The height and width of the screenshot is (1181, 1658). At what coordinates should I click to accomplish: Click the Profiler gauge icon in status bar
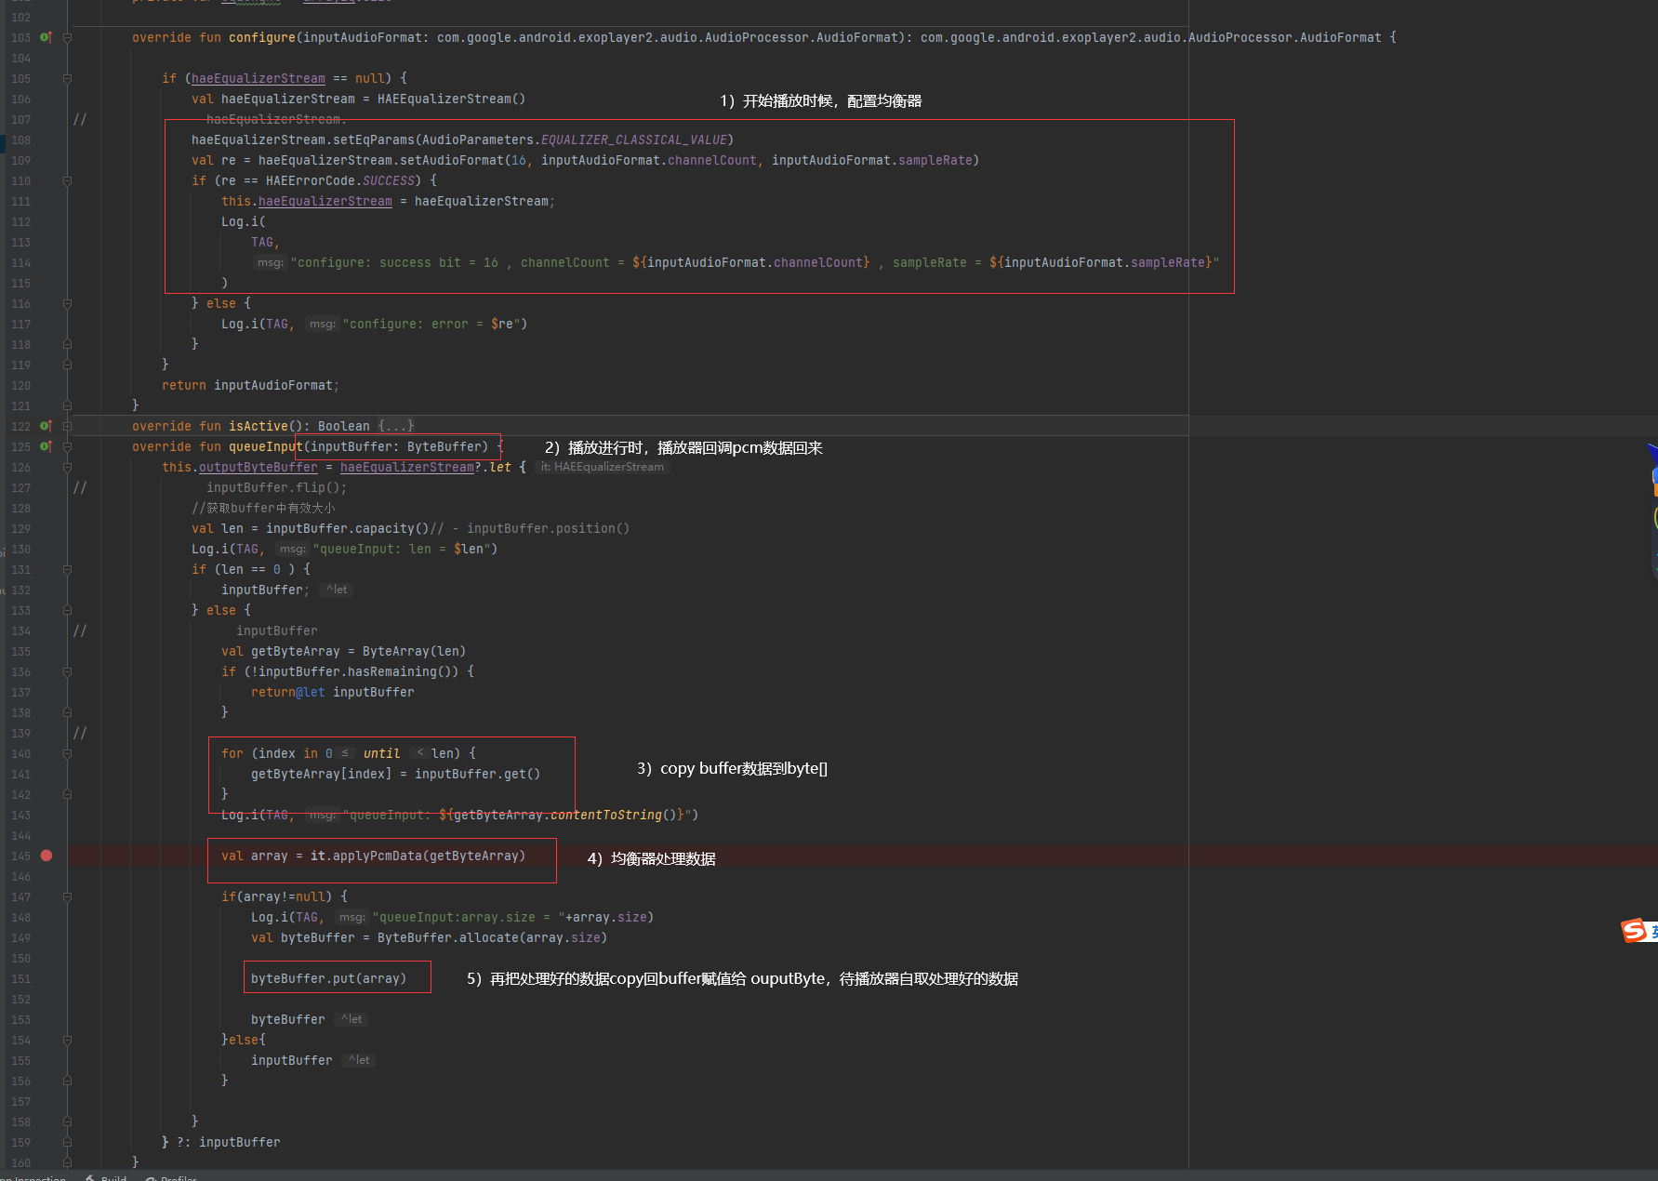click(152, 1177)
